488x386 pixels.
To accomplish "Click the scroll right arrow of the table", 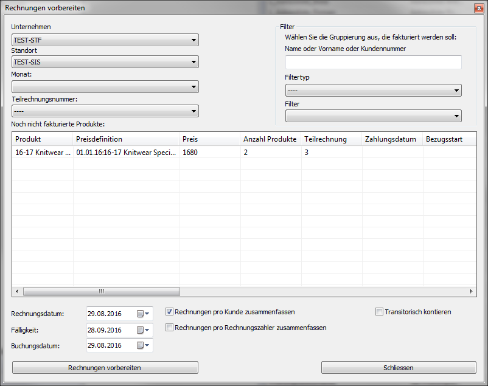I will [x=472, y=292].
